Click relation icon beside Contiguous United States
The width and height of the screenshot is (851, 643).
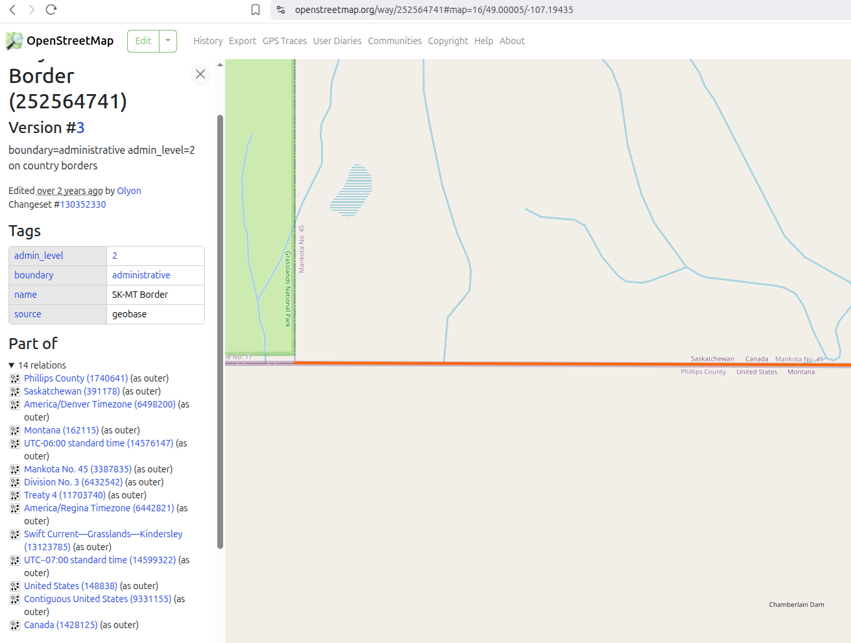[15, 599]
